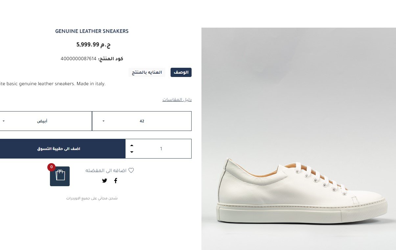Share the sneakers on Twitter
The image size is (396, 250).
coord(105,181)
